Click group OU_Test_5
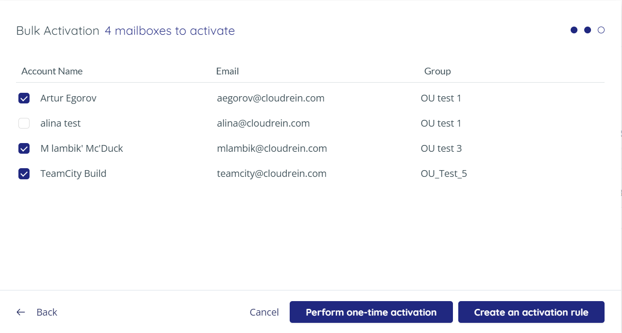 [444, 174]
